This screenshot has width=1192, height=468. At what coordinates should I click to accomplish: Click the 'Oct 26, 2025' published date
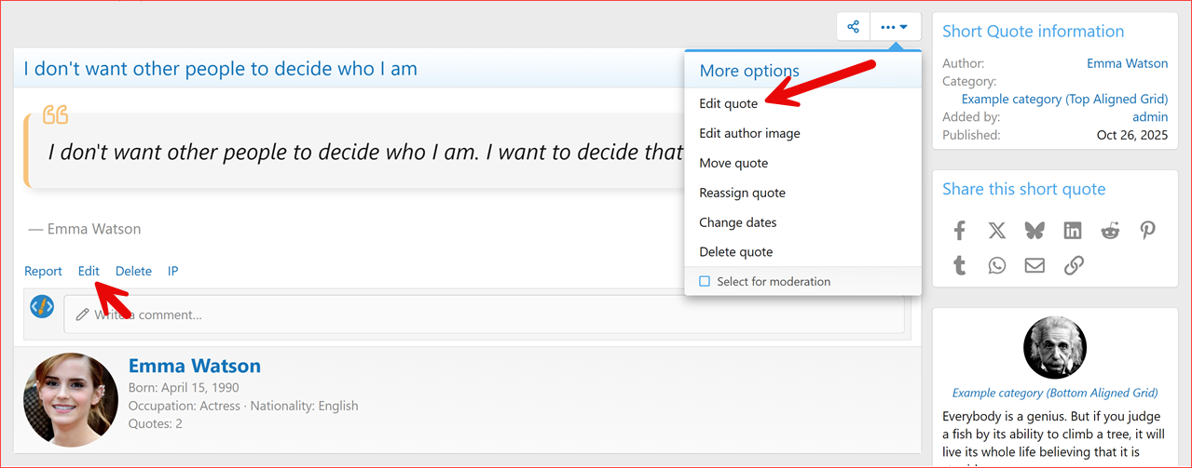pos(1132,135)
